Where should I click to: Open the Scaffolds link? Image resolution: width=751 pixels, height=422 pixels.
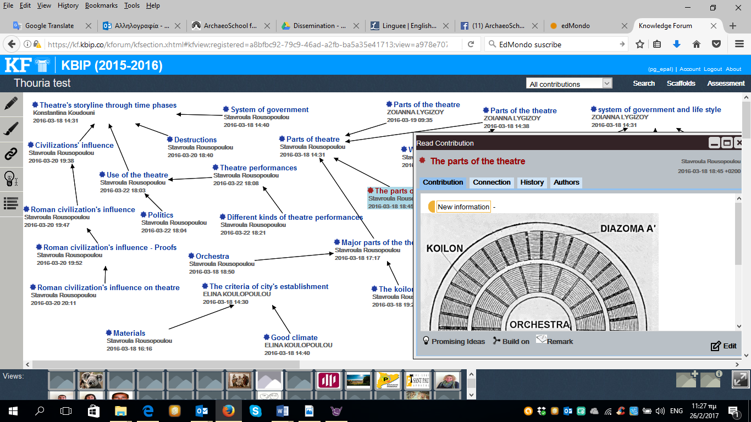(x=681, y=84)
